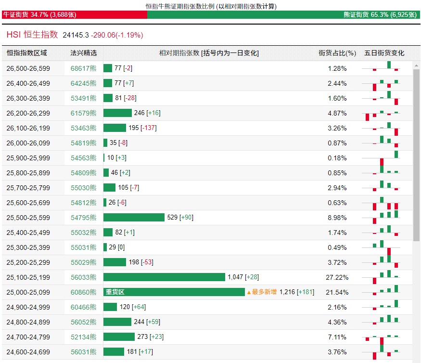The image size is (421, 363).
Task: Click the value 195 [-137]
Action: (142, 128)
